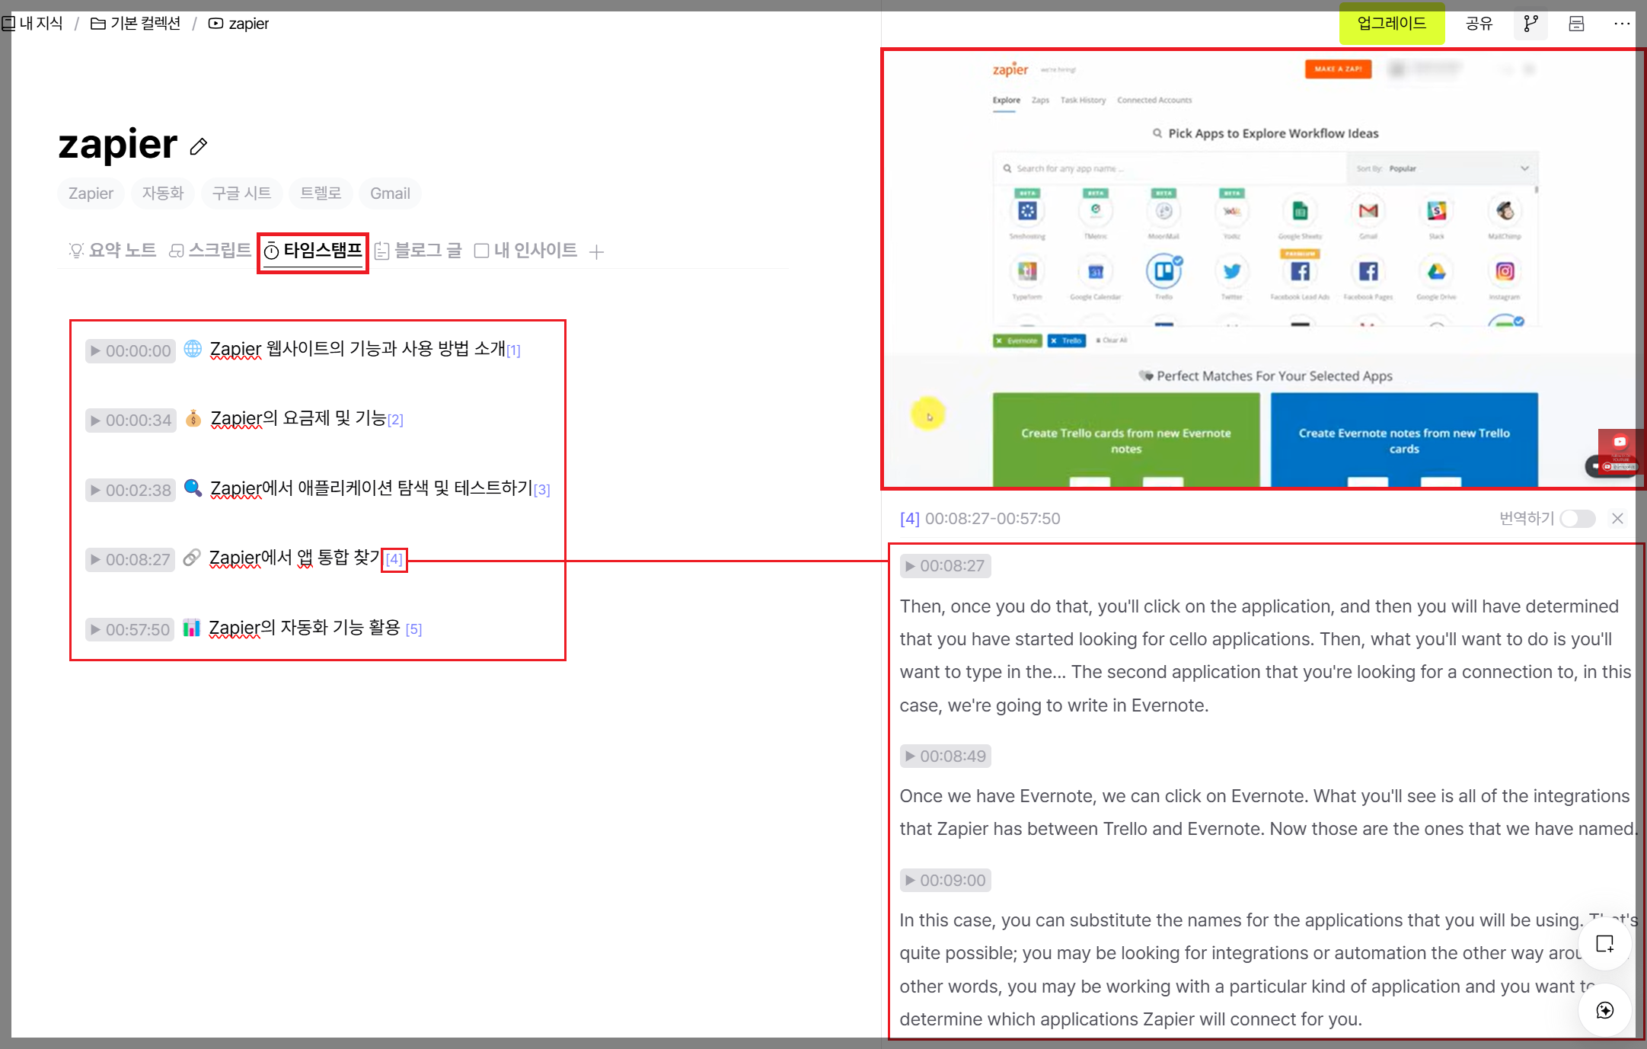Image resolution: width=1647 pixels, height=1049 pixels.
Task: Open the branch/fork icon in top bar
Action: pos(1530,24)
